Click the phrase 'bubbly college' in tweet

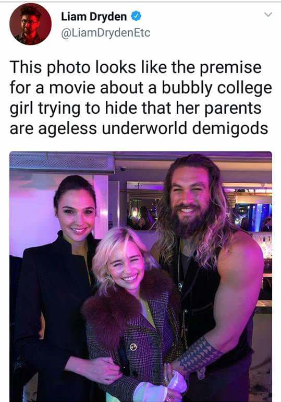(217, 88)
